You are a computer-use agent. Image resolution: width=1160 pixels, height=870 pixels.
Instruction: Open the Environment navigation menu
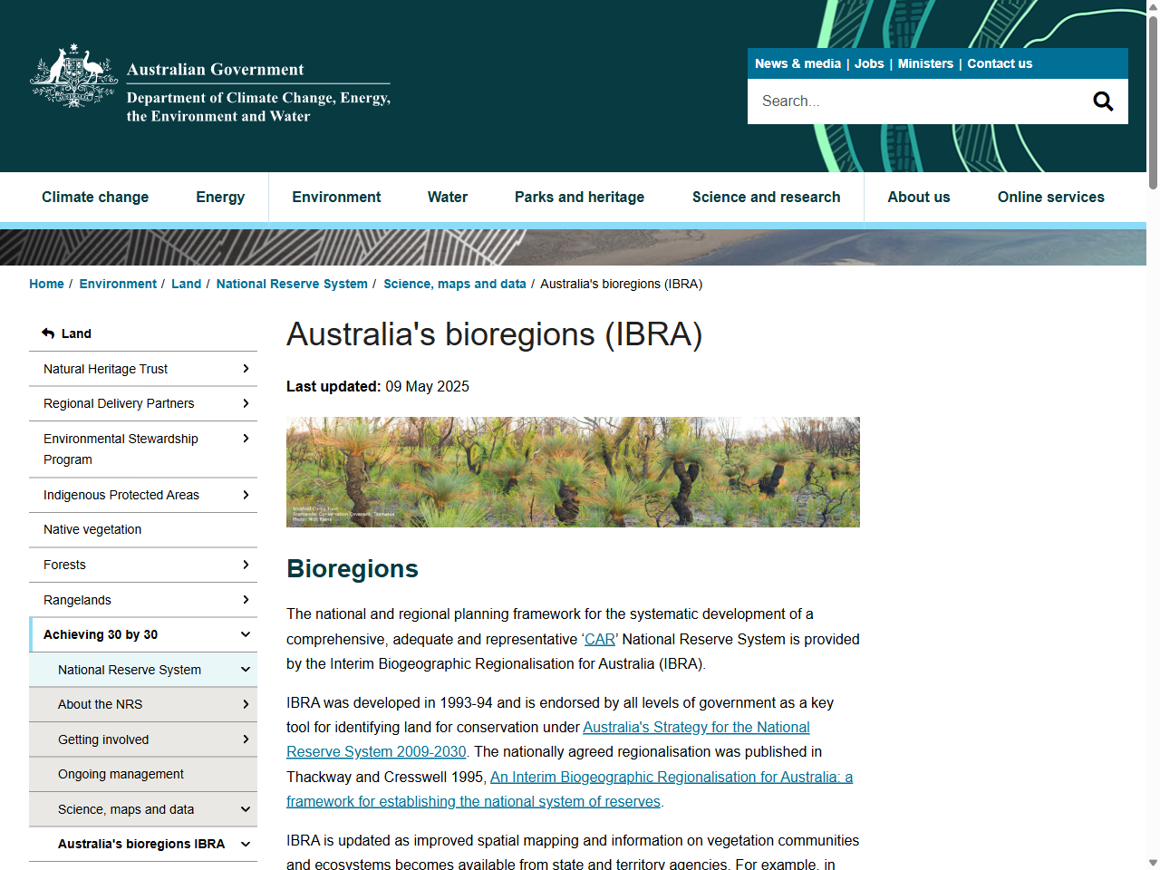(336, 197)
